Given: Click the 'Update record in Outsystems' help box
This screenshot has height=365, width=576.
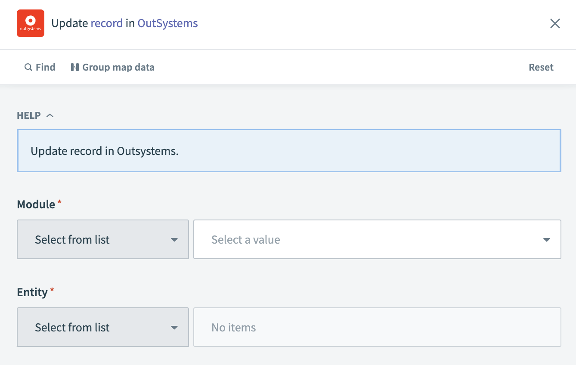Looking at the screenshot, I should pos(288,151).
